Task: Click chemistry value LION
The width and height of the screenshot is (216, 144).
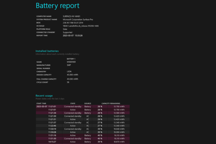Action: click(69, 71)
